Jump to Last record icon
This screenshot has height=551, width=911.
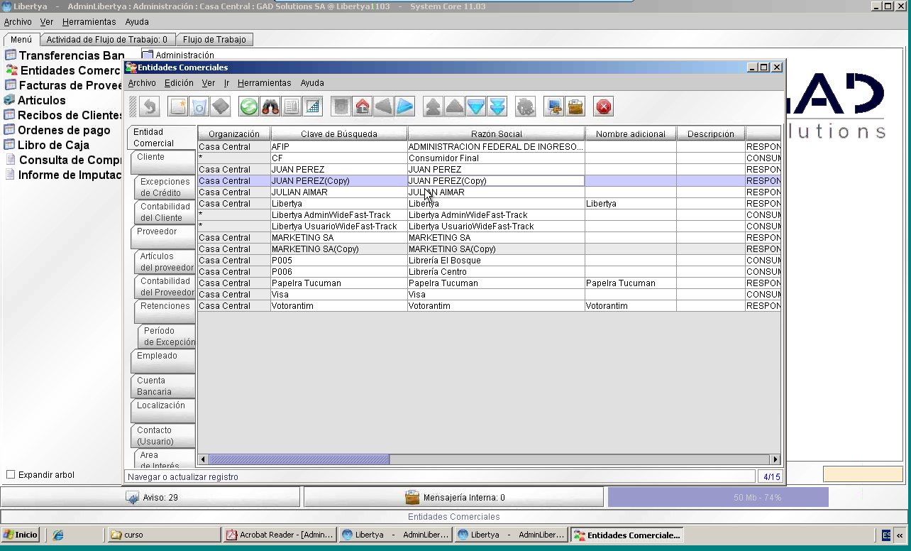coord(497,107)
